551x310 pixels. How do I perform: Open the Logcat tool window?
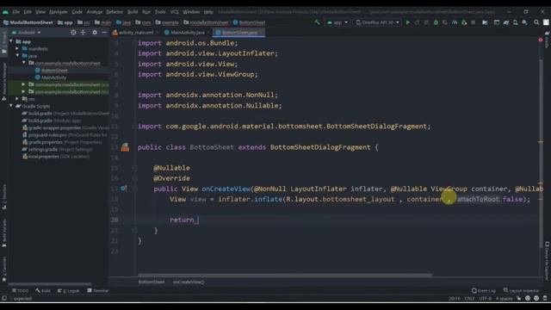(69, 291)
